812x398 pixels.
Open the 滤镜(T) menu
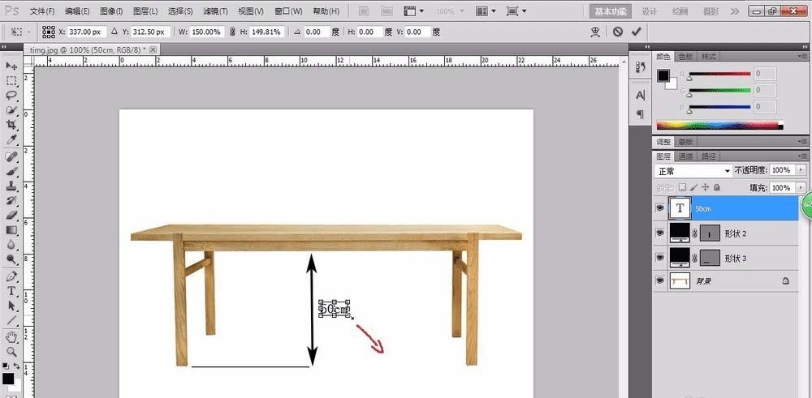[215, 11]
